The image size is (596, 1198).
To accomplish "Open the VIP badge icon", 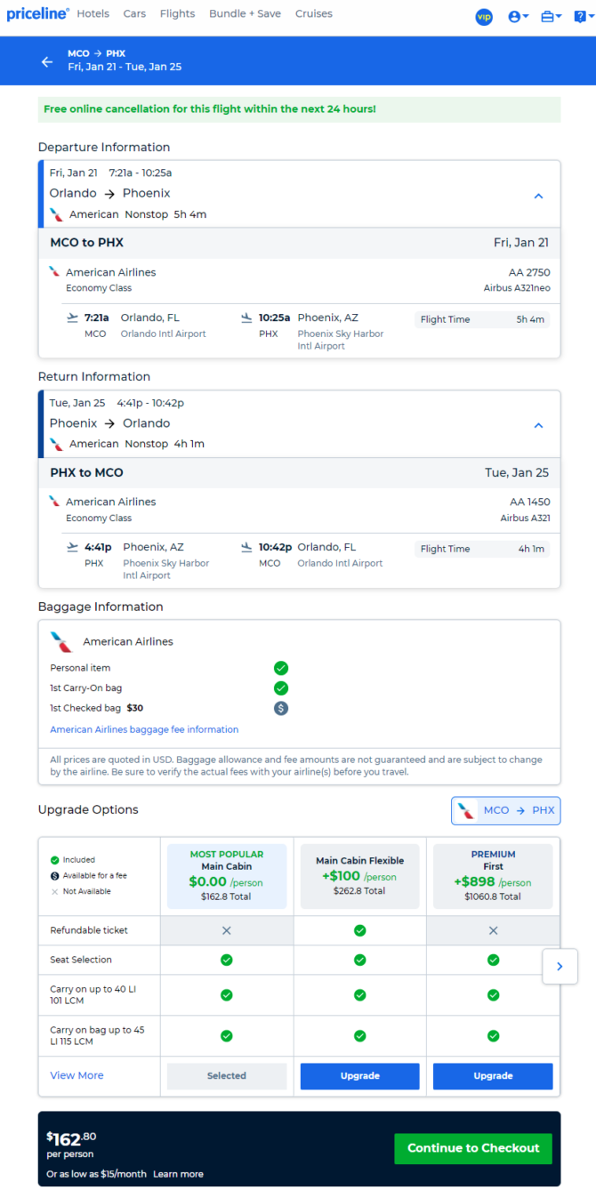I will point(484,17).
